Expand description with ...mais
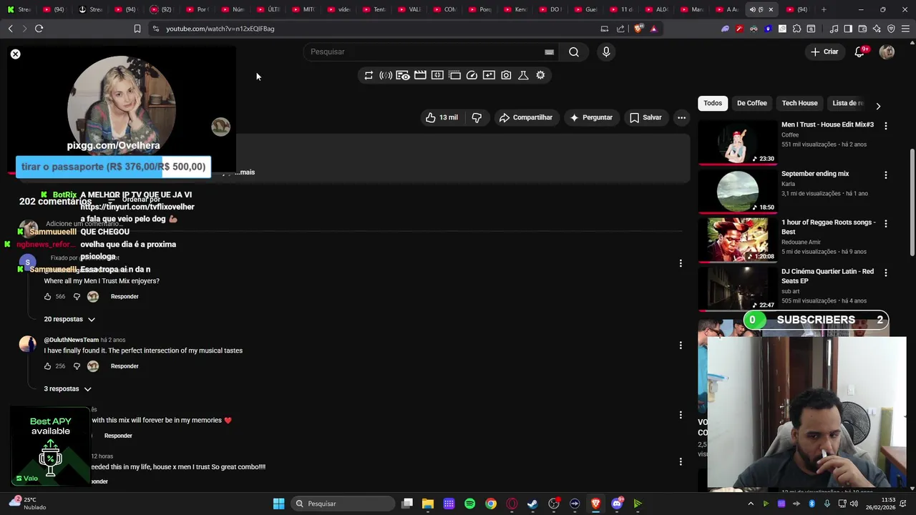 245,172
